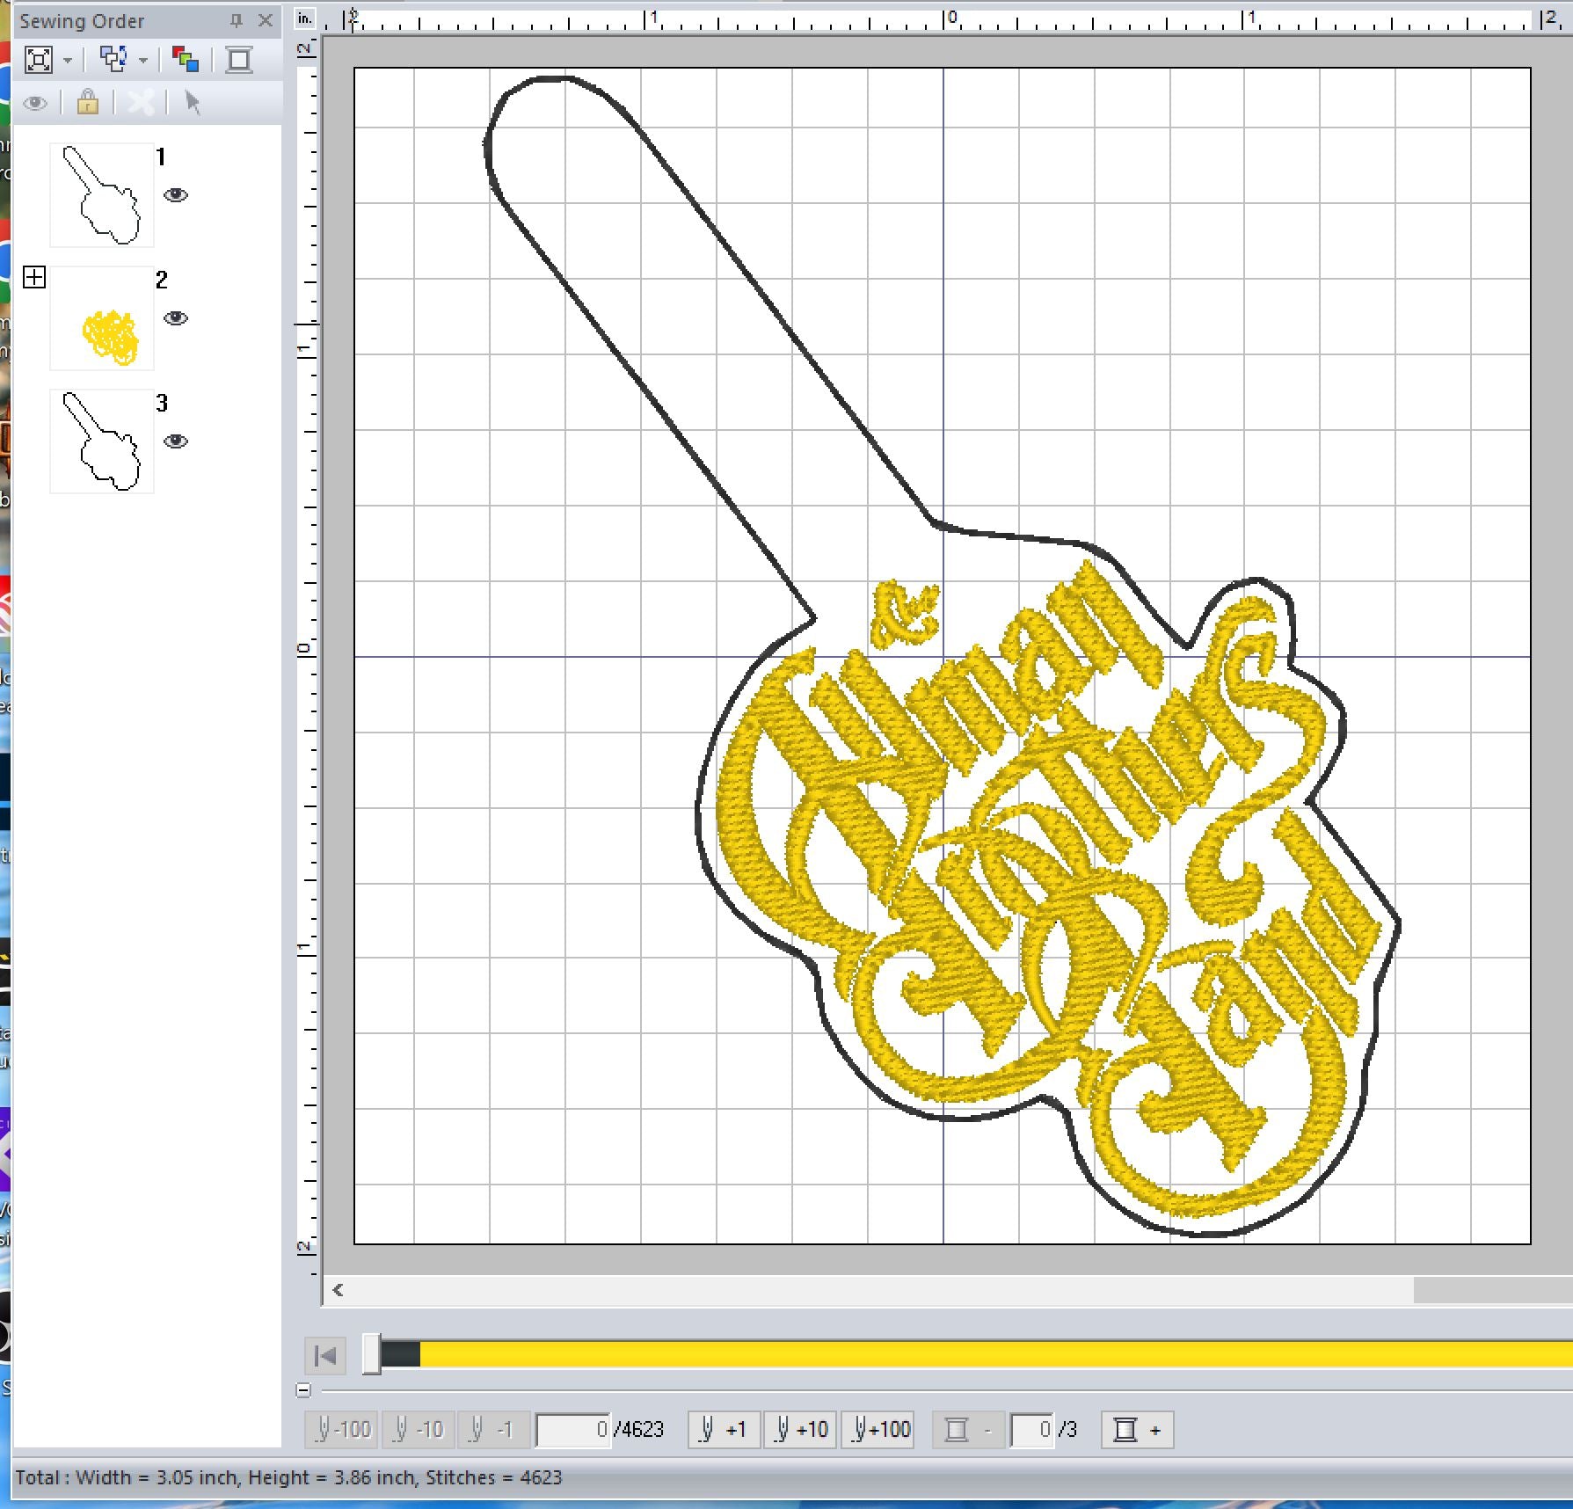Open the dropdown arrow beside the reorder objects icon

coord(143,61)
